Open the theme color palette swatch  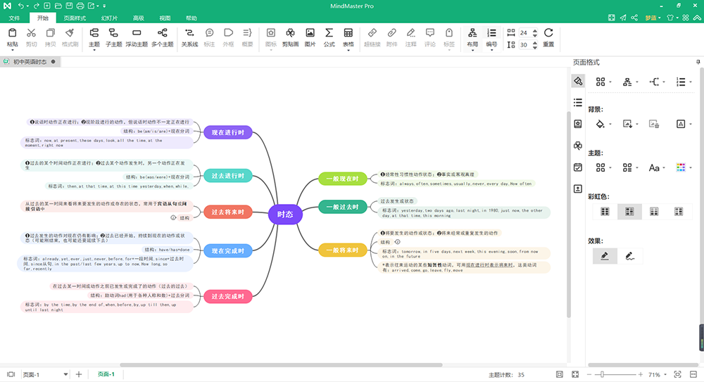681,167
